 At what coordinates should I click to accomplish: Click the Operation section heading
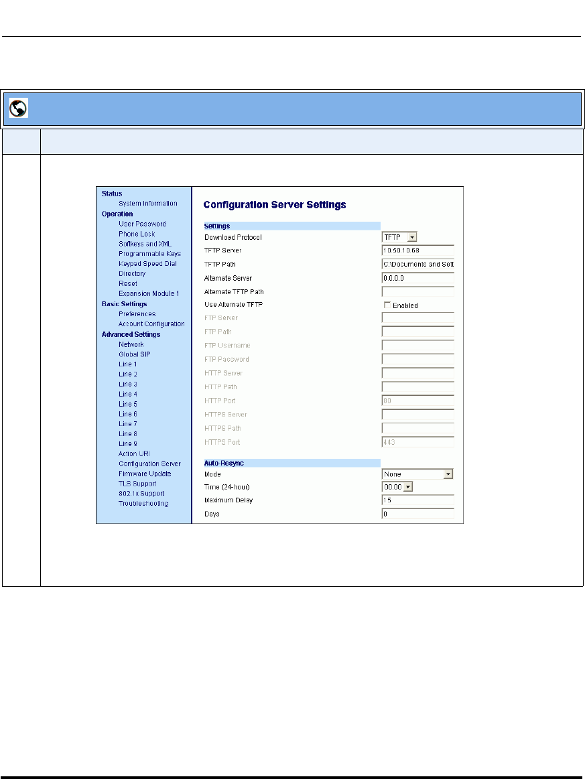point(117,214)
